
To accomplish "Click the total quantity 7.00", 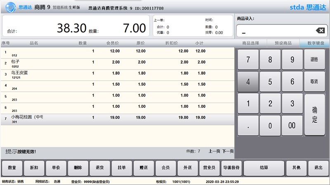I will pyautogui.click(x=134, y=28).
